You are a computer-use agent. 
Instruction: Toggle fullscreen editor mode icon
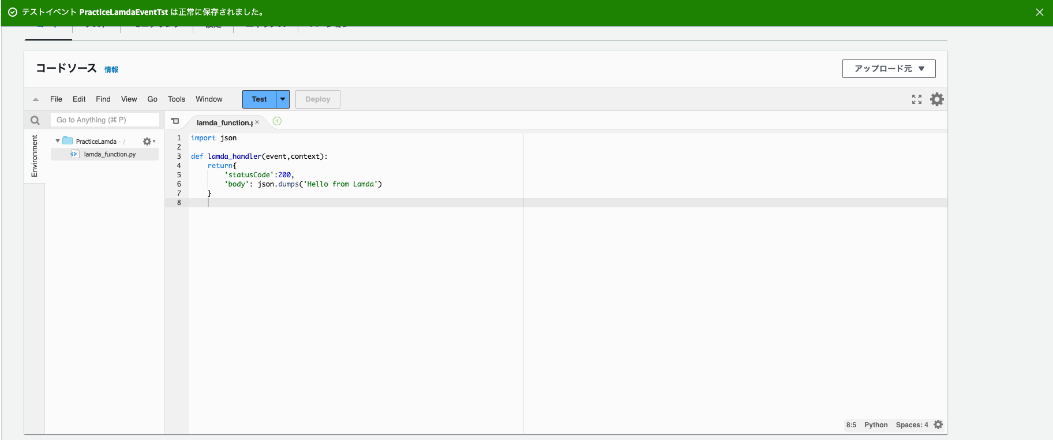[917, 99]
